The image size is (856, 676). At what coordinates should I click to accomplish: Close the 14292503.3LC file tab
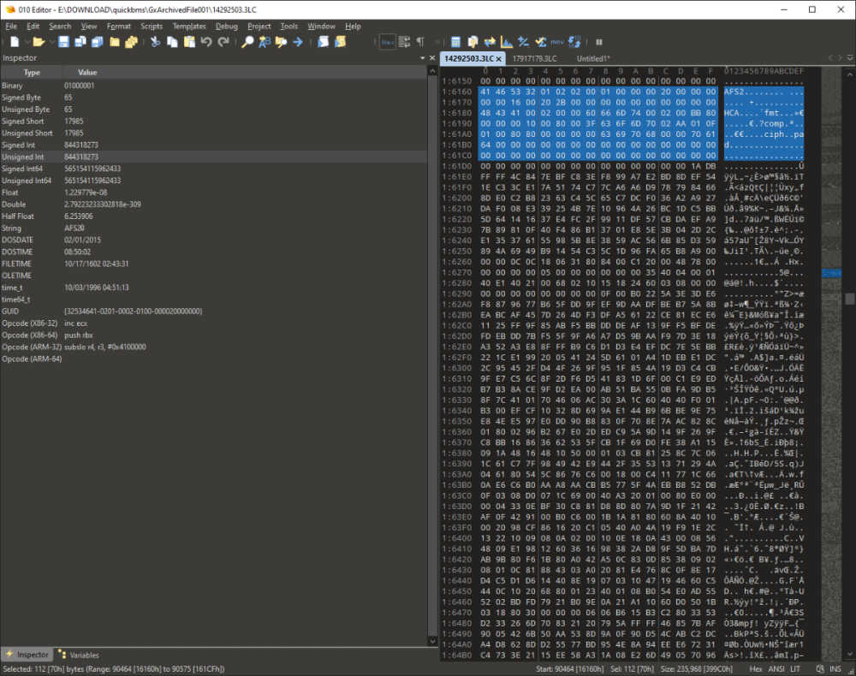tap(498, 58)
